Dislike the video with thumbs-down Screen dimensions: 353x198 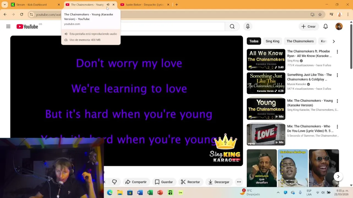coord(114,182)
